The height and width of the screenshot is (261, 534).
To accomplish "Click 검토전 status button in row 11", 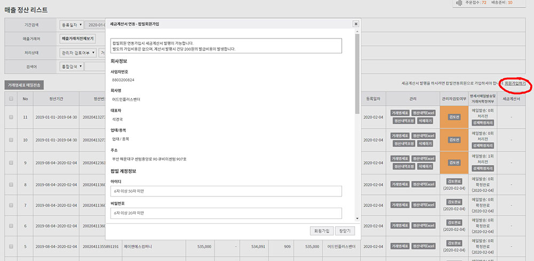I will (x=454, y=117).
